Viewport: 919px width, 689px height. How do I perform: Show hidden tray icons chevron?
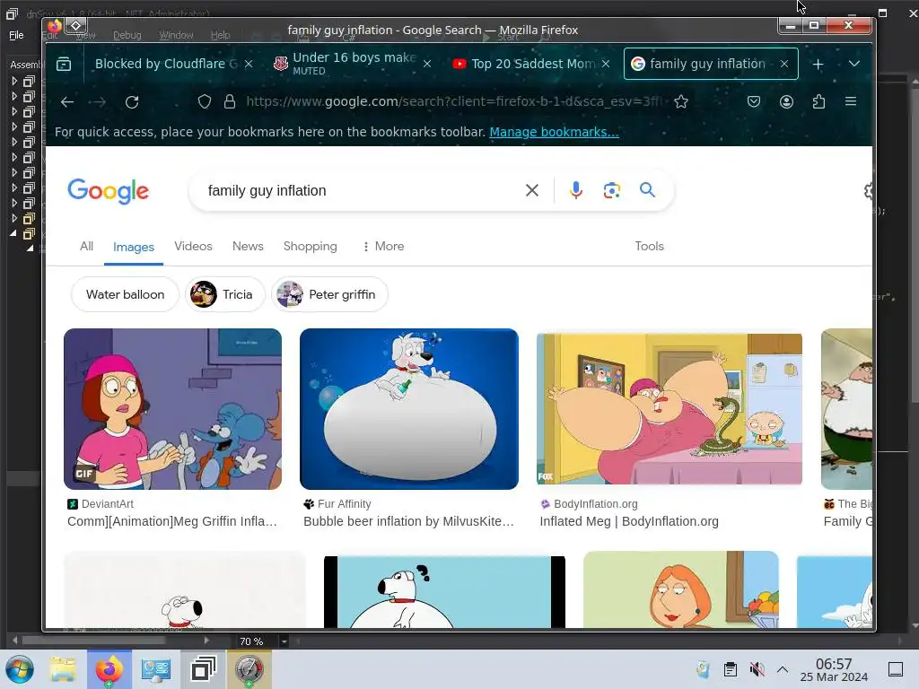783,669
